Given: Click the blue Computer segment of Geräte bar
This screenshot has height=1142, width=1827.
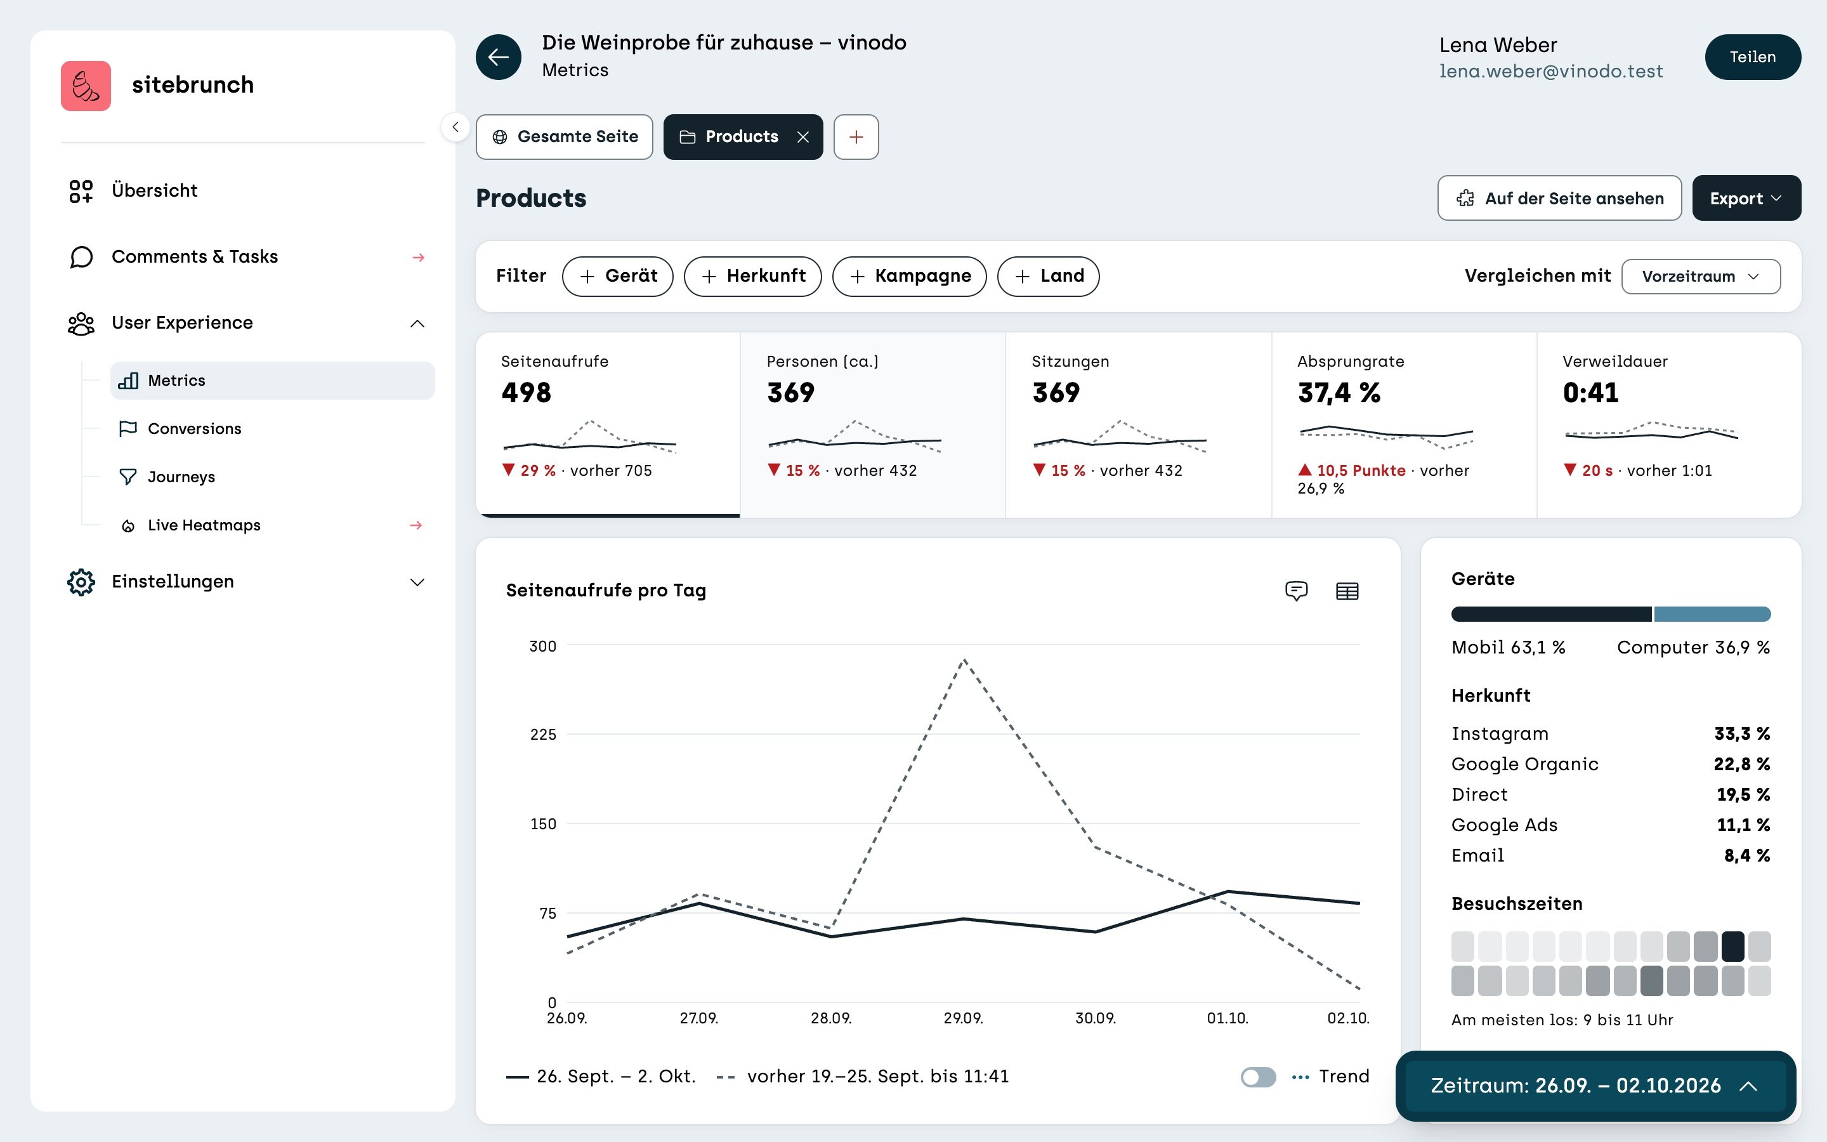Looking at the screenshot, I should tap(1712, 614).
